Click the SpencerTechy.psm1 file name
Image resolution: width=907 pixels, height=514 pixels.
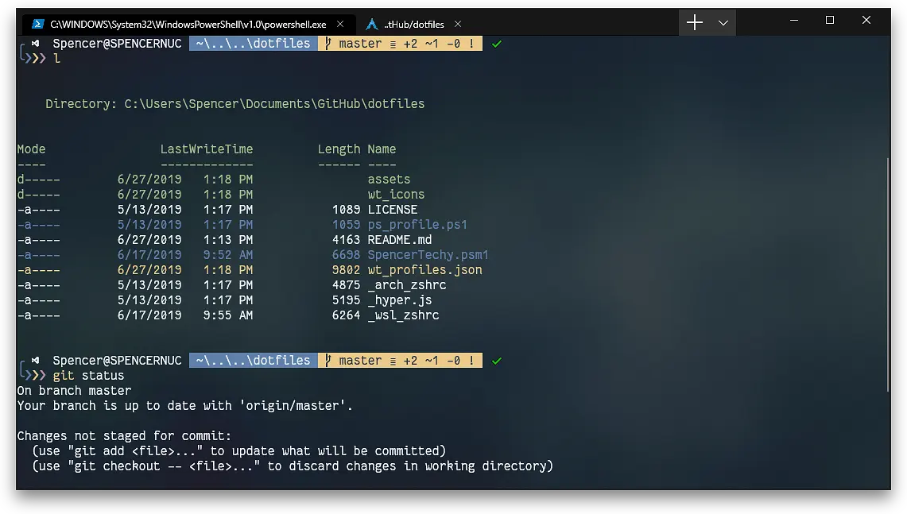click(428, 254)
